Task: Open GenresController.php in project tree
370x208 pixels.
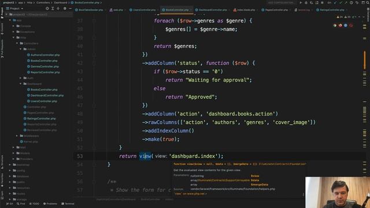Action: click(43, 66)
